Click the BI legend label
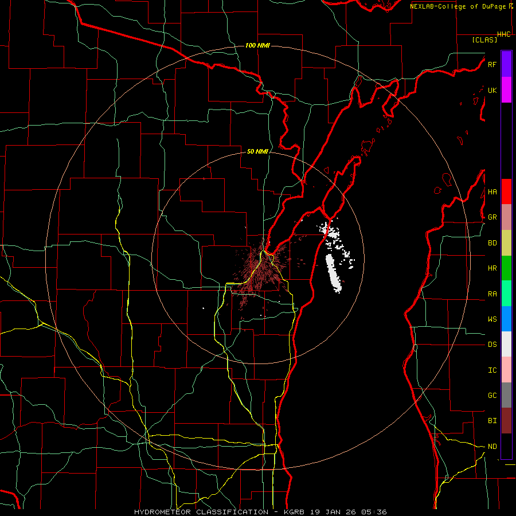The image size is (516, 516). [x=492, y=421]
